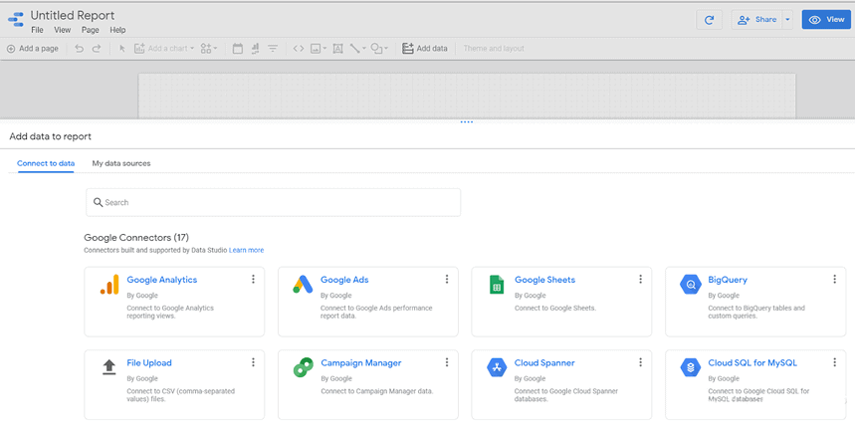Click the connector Search field
This screenshot has height=433, width=855.
[273, 202]
